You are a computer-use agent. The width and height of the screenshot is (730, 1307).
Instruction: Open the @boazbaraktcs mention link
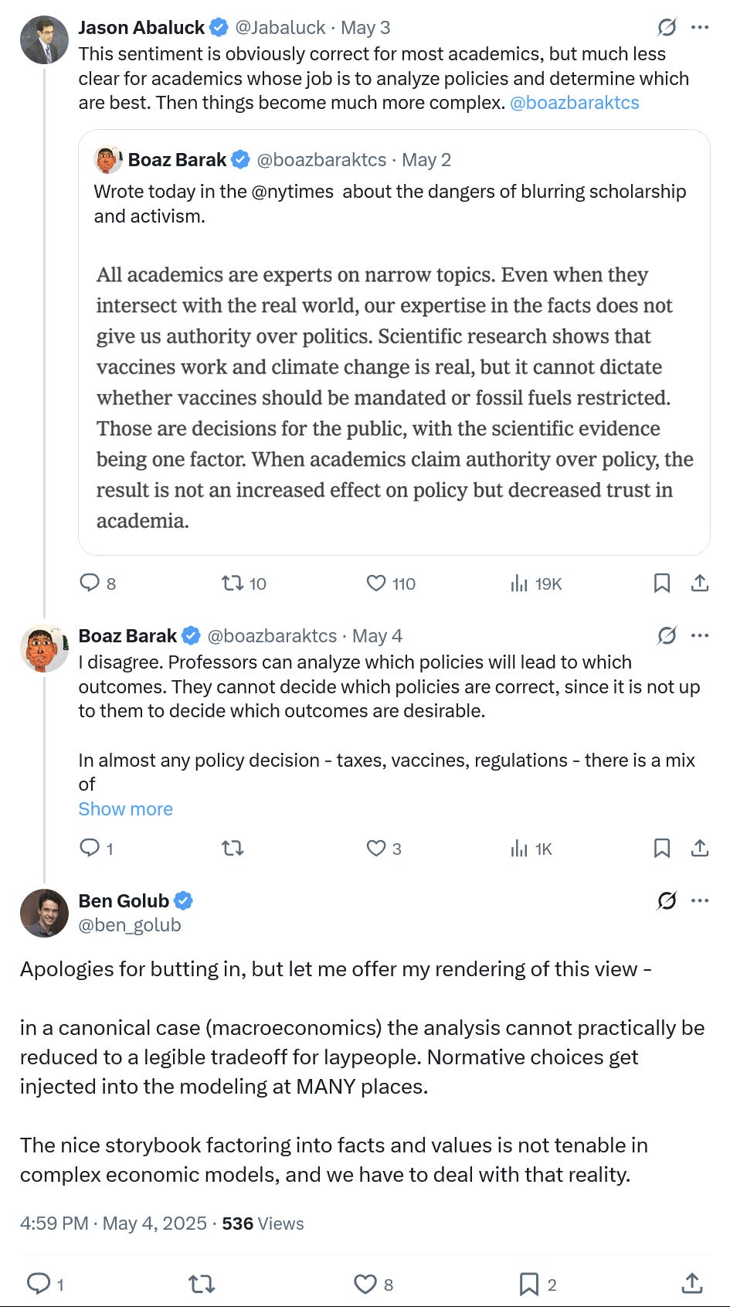[x=574, y=103]
